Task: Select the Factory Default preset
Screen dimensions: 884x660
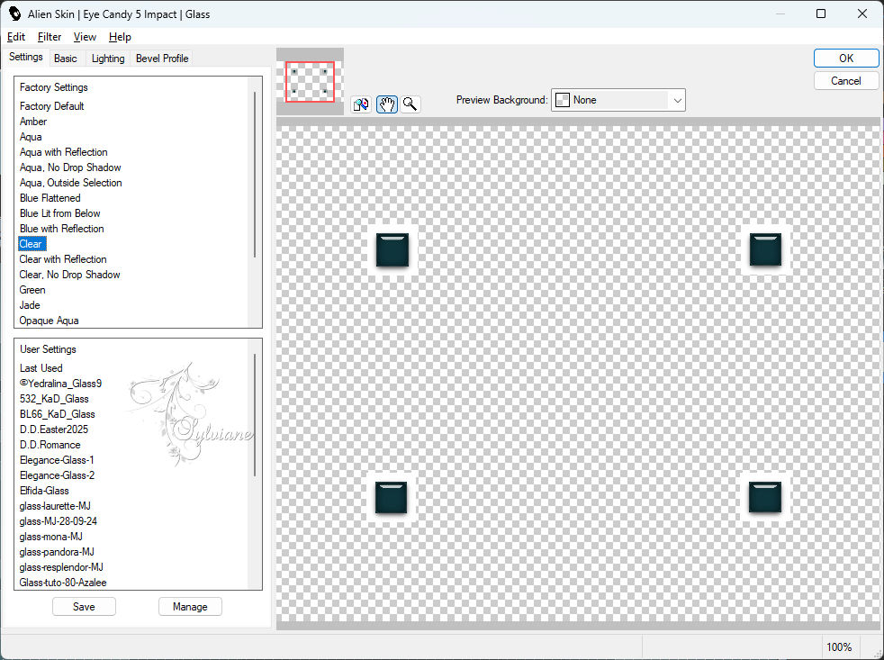Action: [x=52, y=106]
